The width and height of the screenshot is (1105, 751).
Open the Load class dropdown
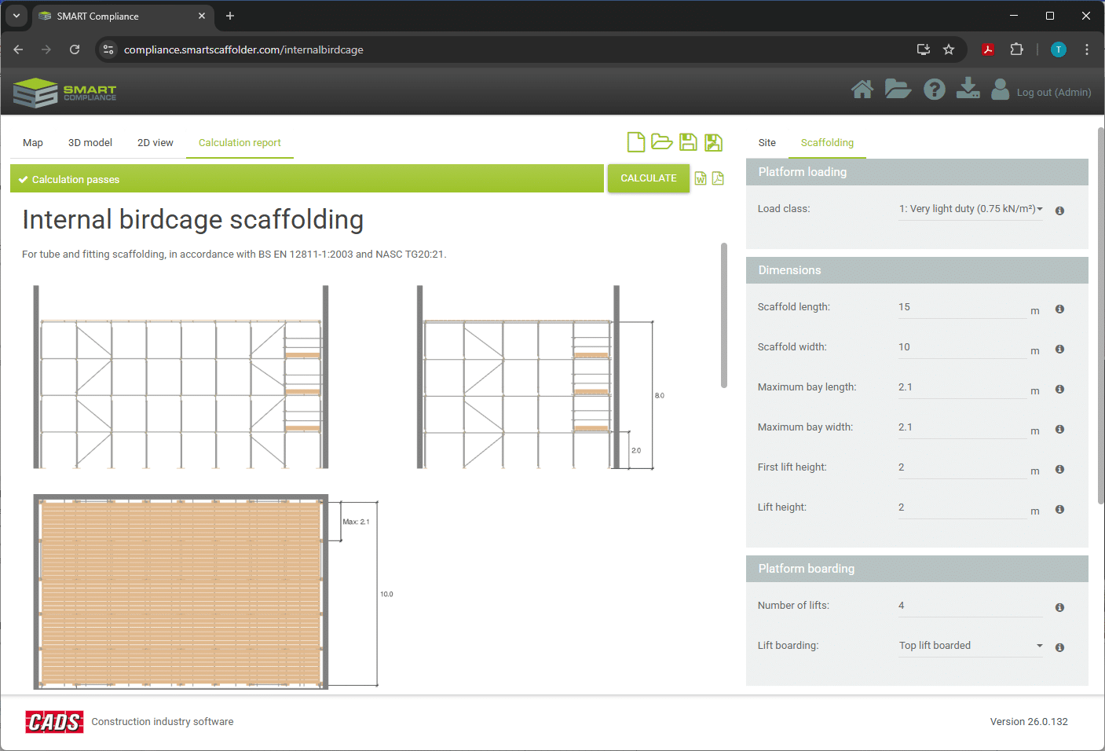pyautogui.click(x=970, y=209)
